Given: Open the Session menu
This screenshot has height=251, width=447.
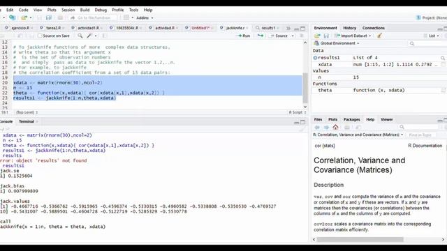Looking at the screenshot, I should coord(68,10).
